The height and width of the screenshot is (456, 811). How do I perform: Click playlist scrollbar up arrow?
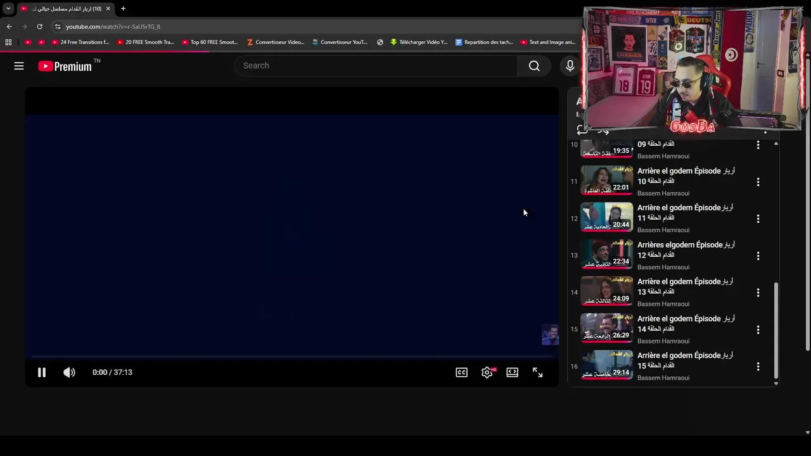coord(776,143)
